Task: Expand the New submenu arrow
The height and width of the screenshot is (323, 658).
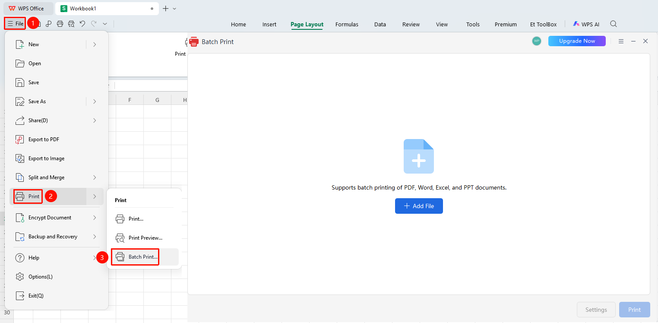Action: (95, 44)
